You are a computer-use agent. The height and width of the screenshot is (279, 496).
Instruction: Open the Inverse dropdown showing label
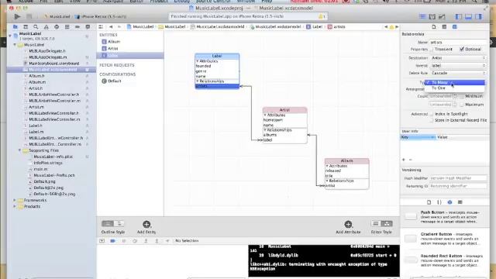pos(458,65)
